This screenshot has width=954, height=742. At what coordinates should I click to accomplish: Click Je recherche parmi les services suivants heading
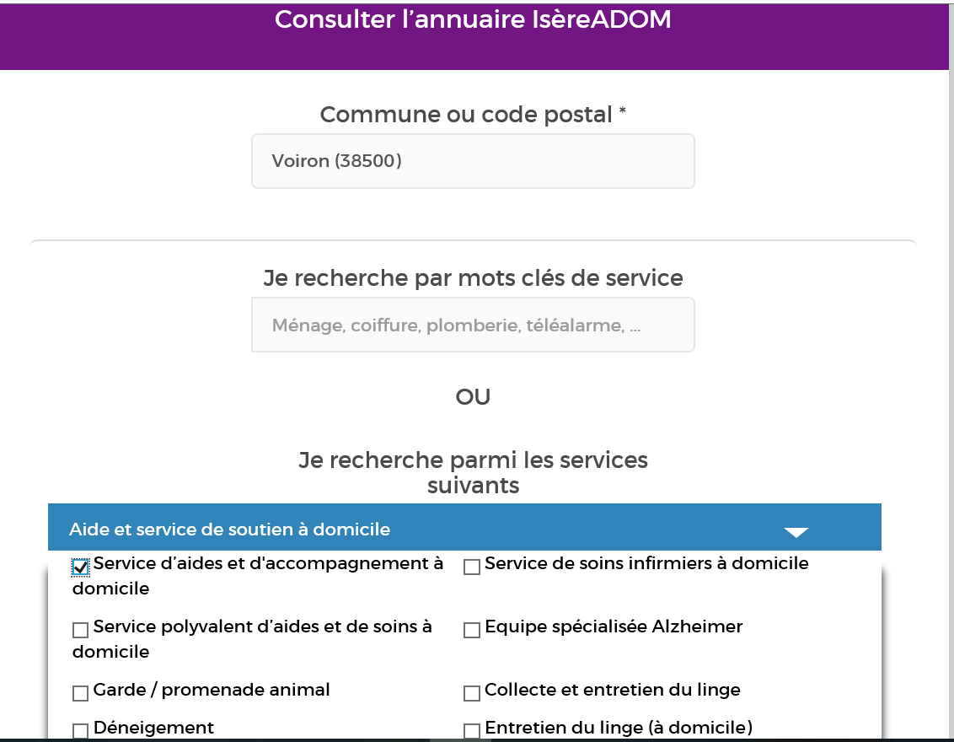473,472
